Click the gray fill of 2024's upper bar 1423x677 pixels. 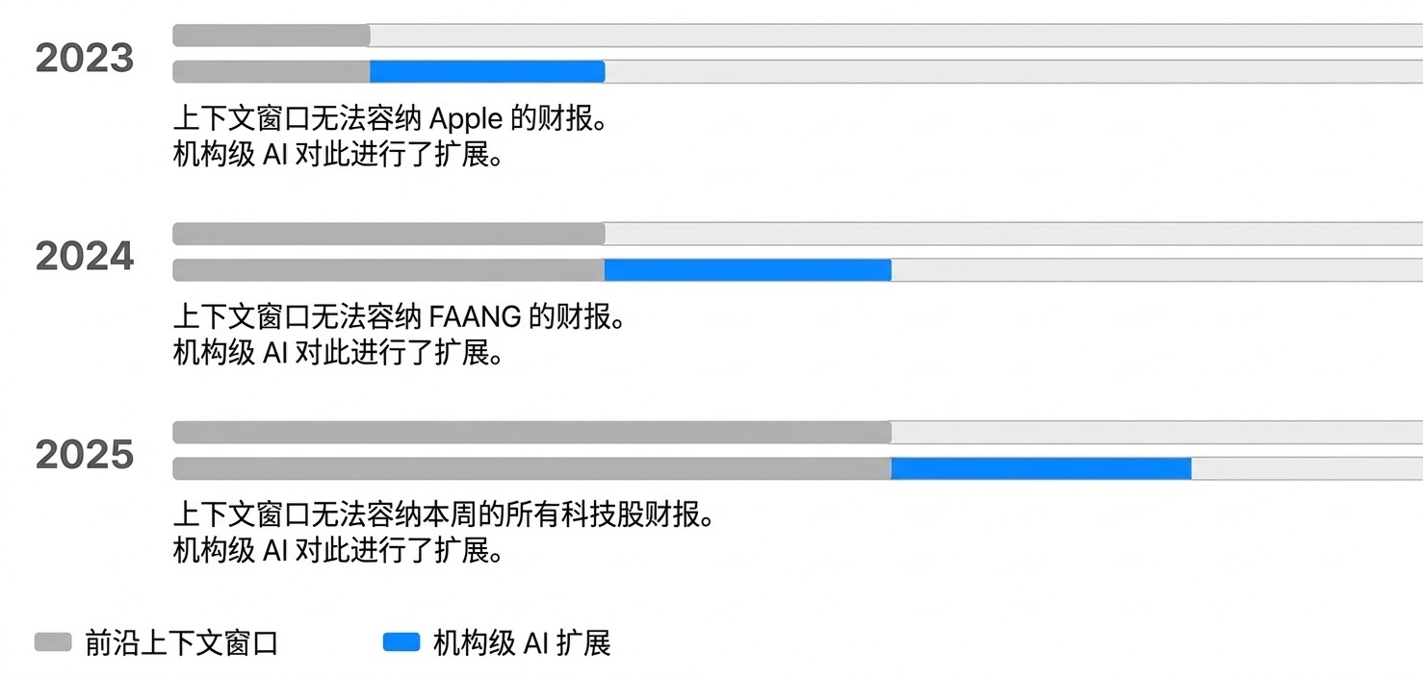tap(388, 234)
